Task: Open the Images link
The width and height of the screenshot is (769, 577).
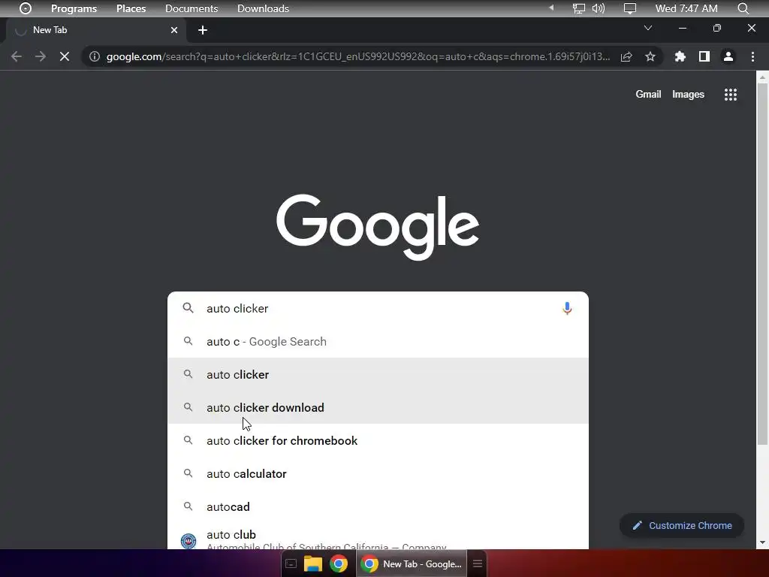Action: pos(688,94)
